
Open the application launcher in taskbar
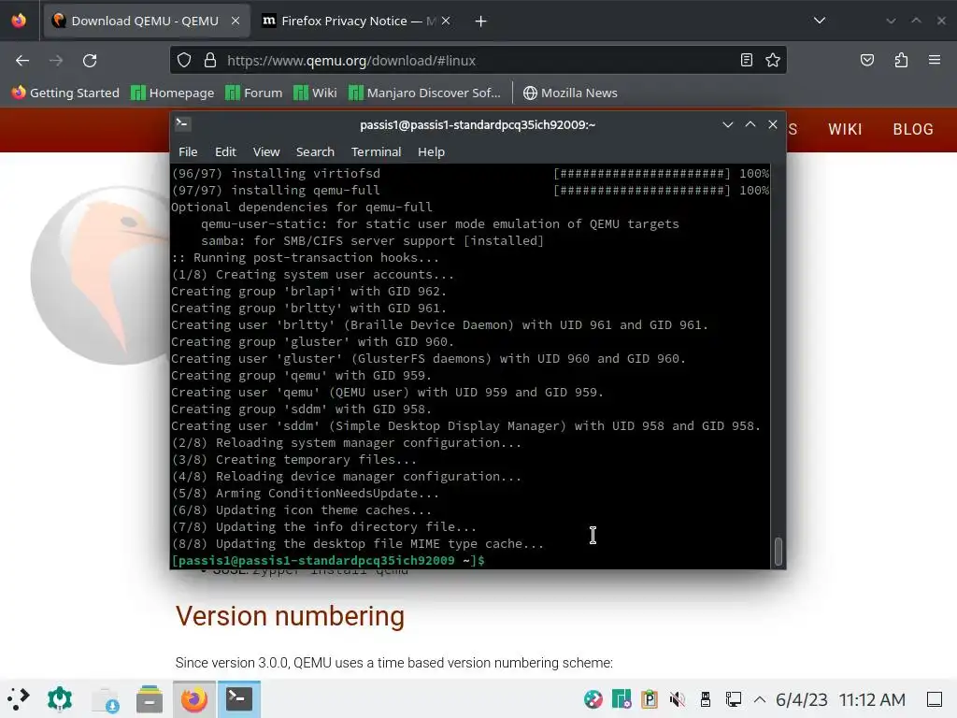19,699
